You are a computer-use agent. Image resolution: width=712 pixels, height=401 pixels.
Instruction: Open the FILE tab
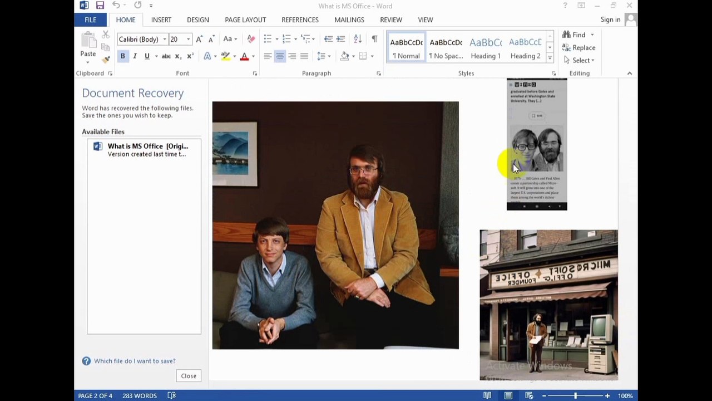tap(90, 19)
